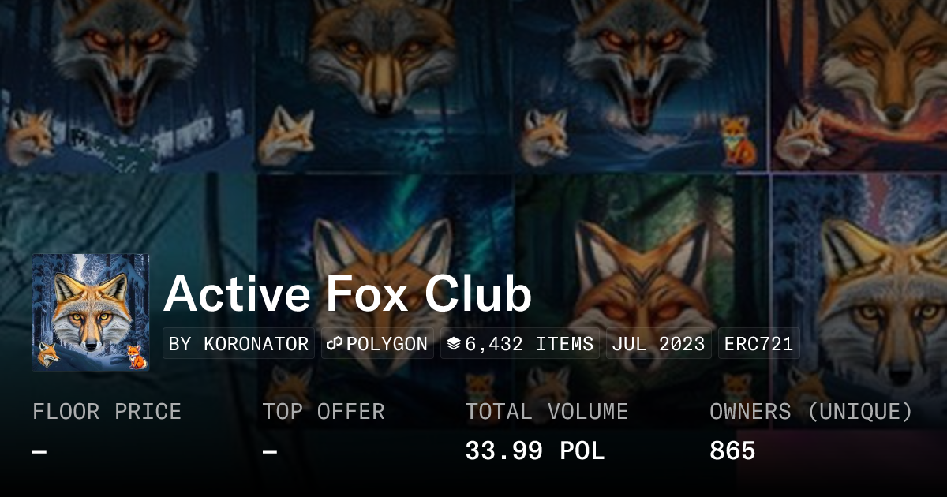Click the TOTAL VOLUME stat label
The image size is (947, 497).
pos(546,412)
